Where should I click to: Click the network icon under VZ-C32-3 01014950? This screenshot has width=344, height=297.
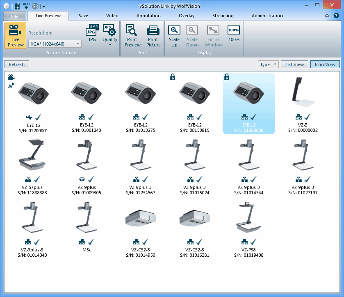coord(136,242)
